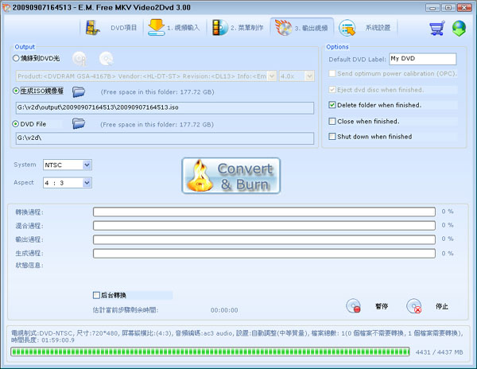
Task: Select the DVD File radio option
Action: click(x=15, y=124)
